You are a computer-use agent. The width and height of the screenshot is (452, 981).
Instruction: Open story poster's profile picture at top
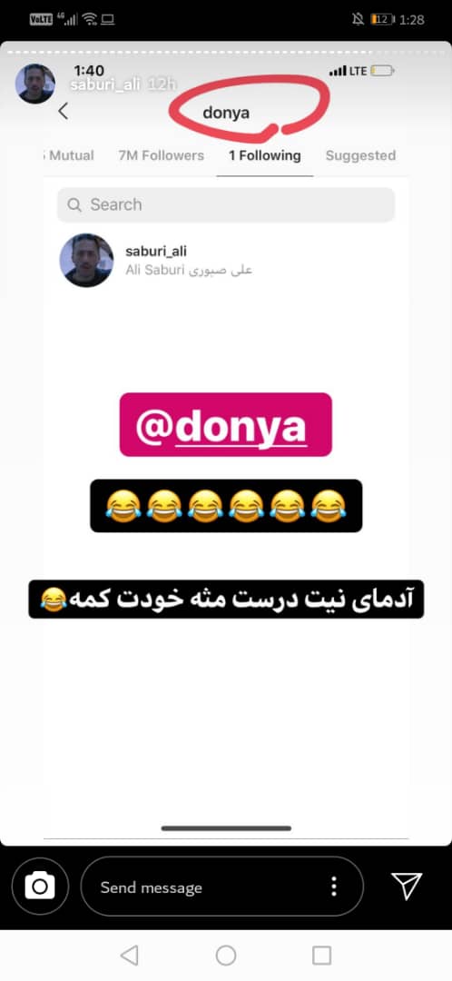[x=35, y=84]
